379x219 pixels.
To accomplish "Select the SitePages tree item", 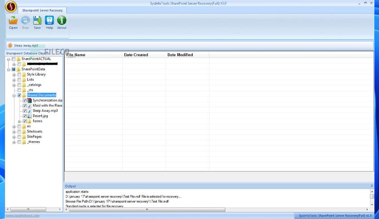I will 34,137.
